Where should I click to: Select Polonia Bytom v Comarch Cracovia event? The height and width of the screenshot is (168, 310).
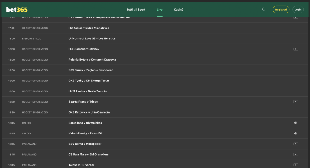[92, 60]
